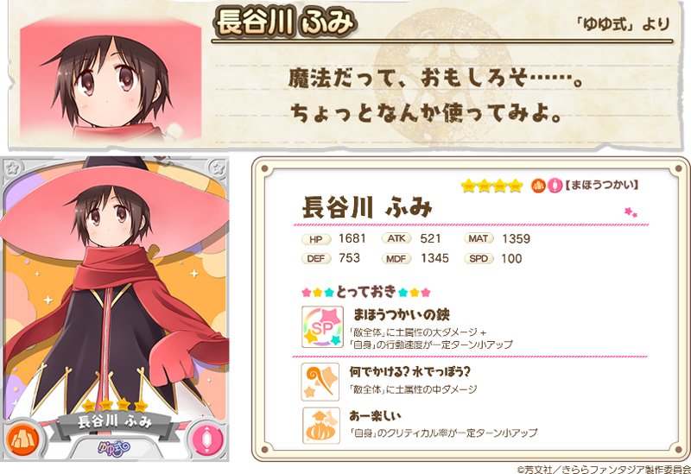Screen dimensions: 691x474
Task: Click the HP stat label
Action: tap(316, 239)
